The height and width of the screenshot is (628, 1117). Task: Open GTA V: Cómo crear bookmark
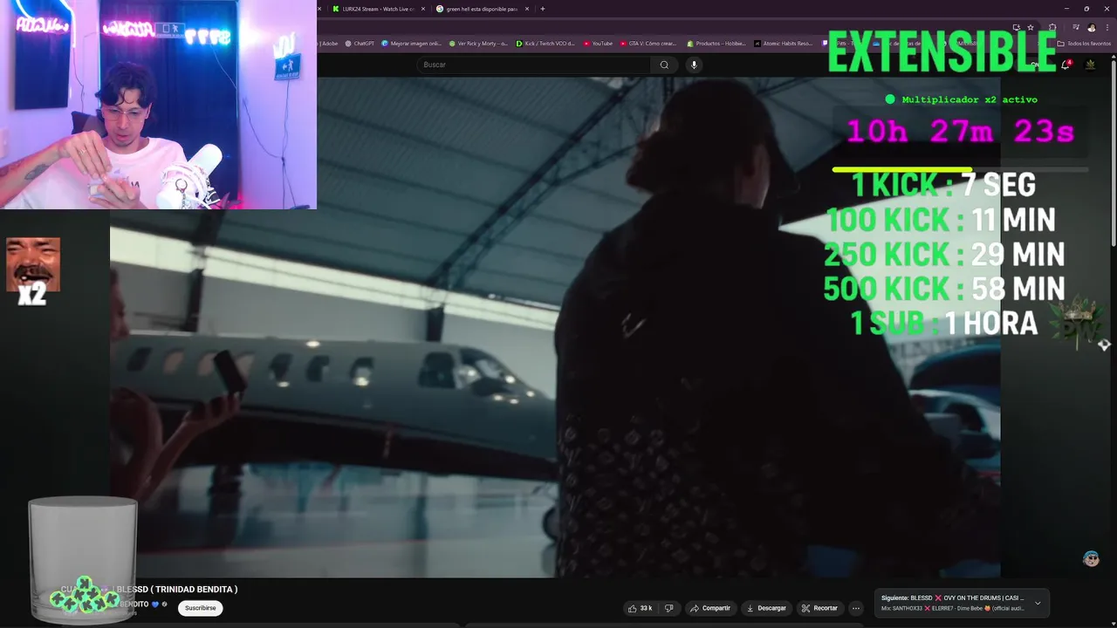click(648, 43)
